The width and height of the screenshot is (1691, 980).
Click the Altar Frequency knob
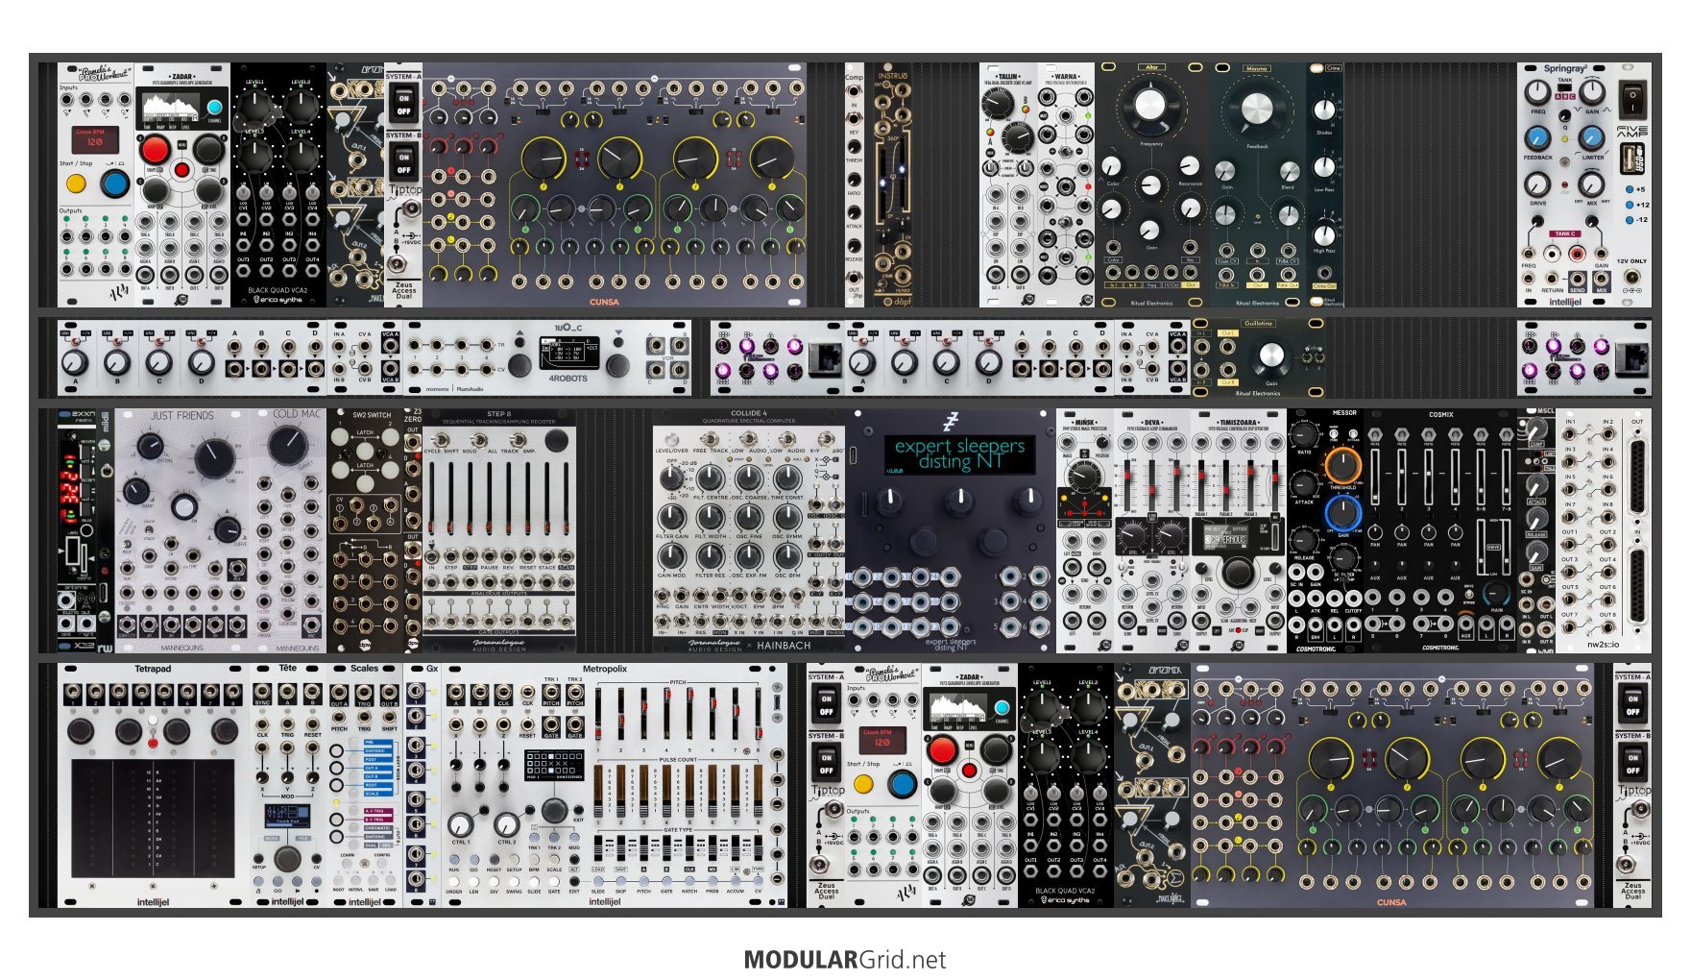[x=1150, y=106]
